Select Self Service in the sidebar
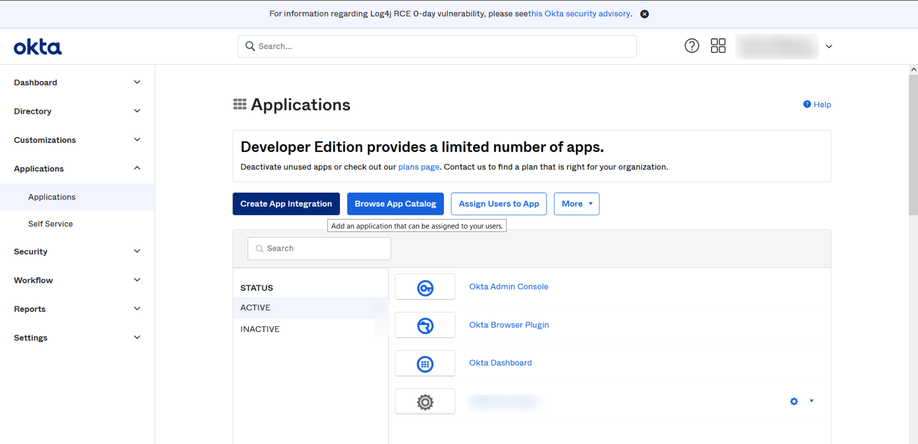 pyautogui.click(x=50, y=224)
